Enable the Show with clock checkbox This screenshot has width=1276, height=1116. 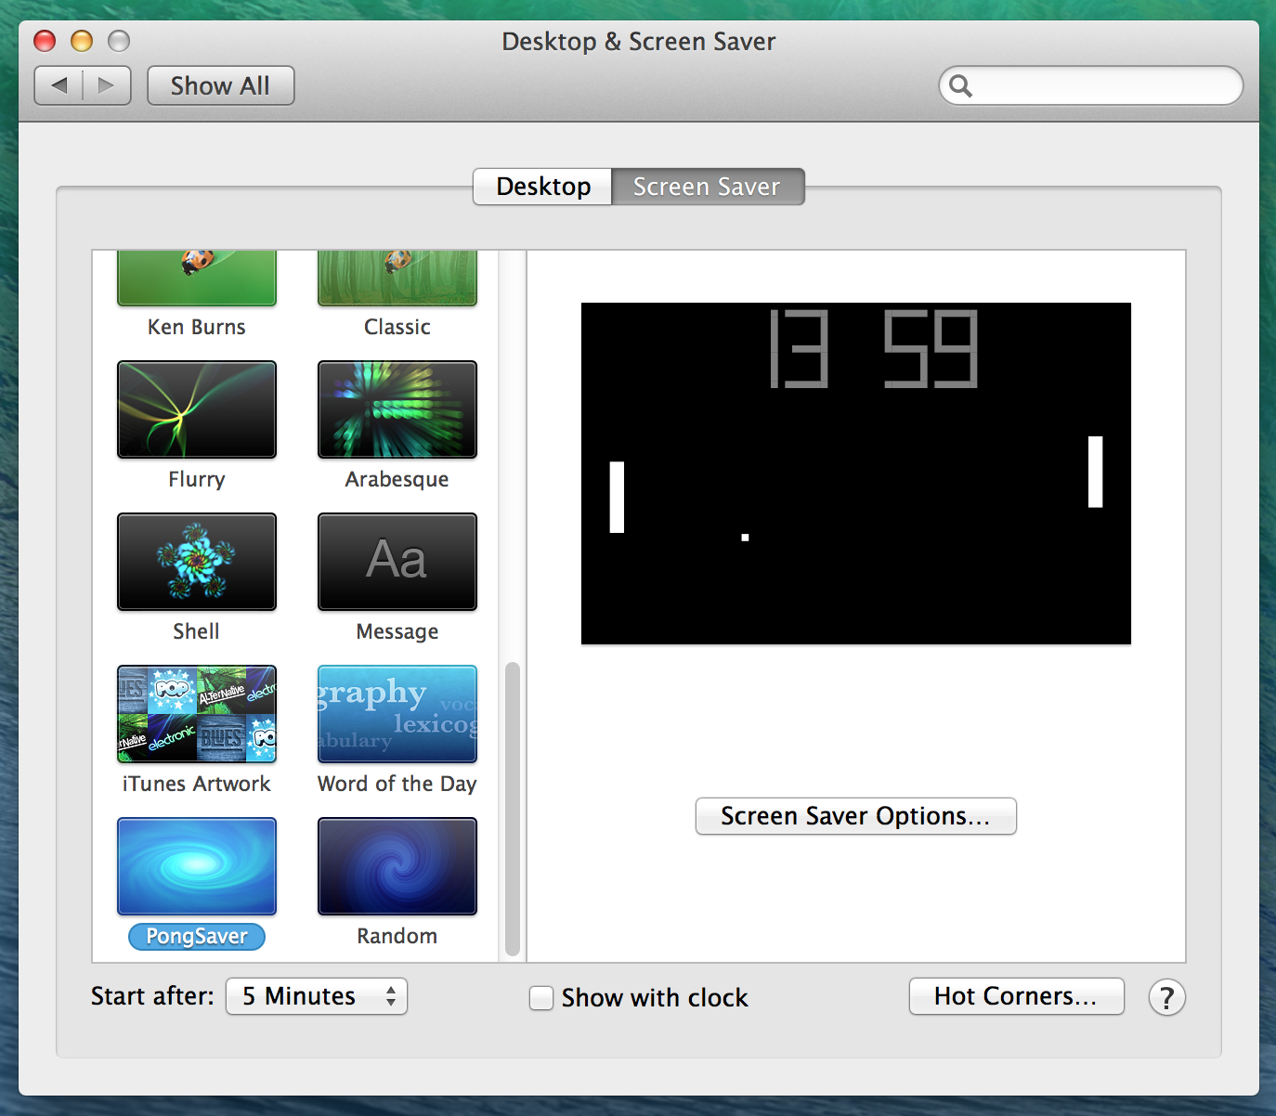coord(541,998)
